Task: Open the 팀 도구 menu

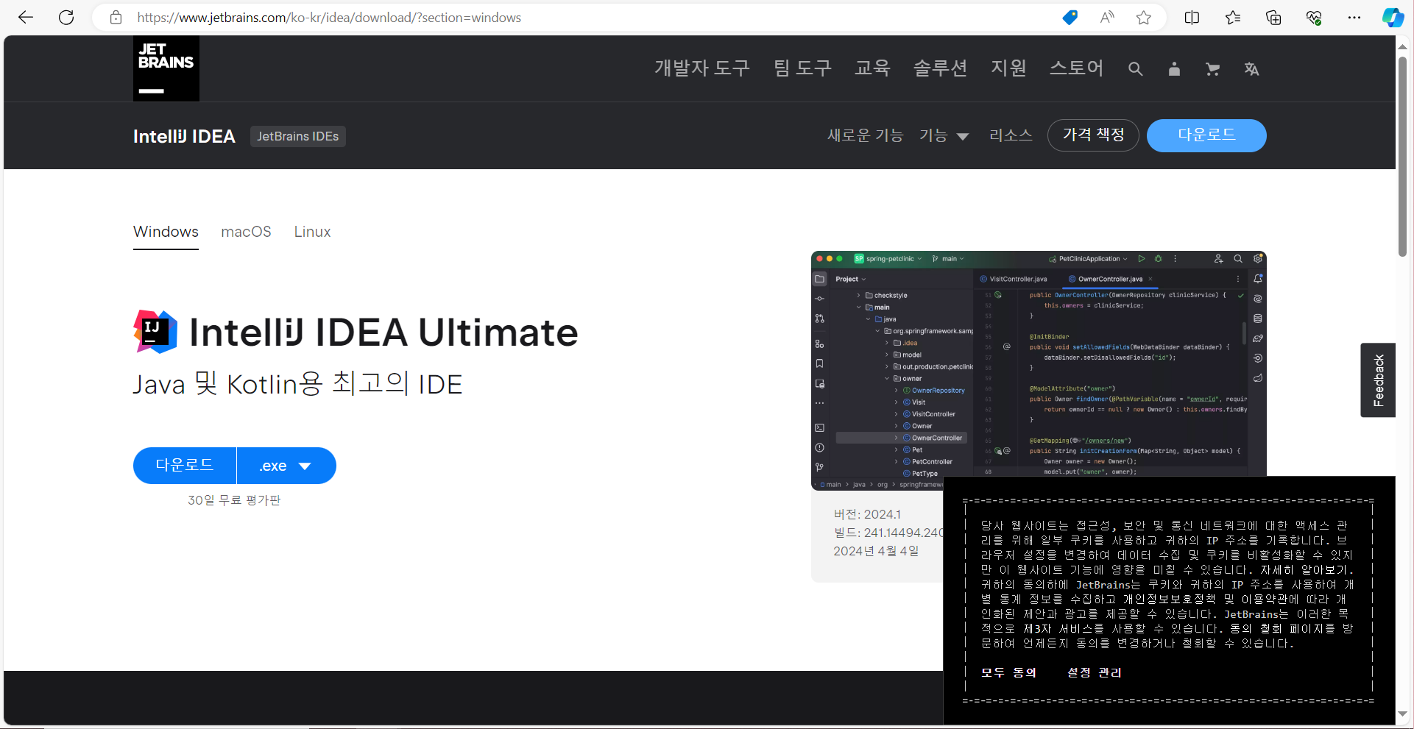Action: coord(802,68)
